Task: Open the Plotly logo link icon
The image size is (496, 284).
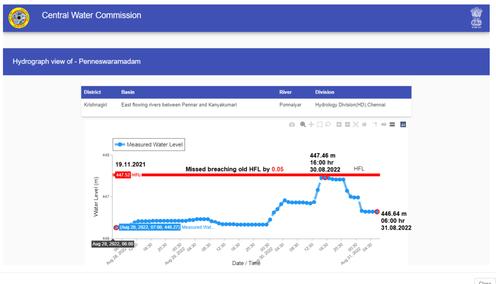Action: [x=403, y=125]
